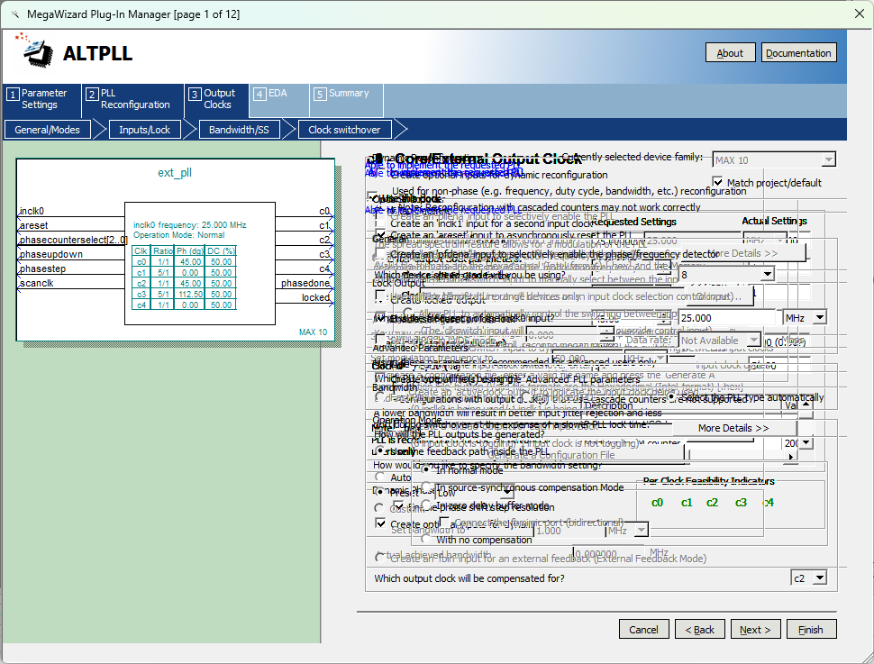
Task: Switch to PLL Reconfiguration tab
Action: [132, 99]
